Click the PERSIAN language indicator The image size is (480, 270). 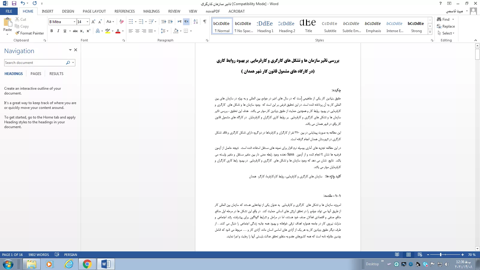pos(70,255)
